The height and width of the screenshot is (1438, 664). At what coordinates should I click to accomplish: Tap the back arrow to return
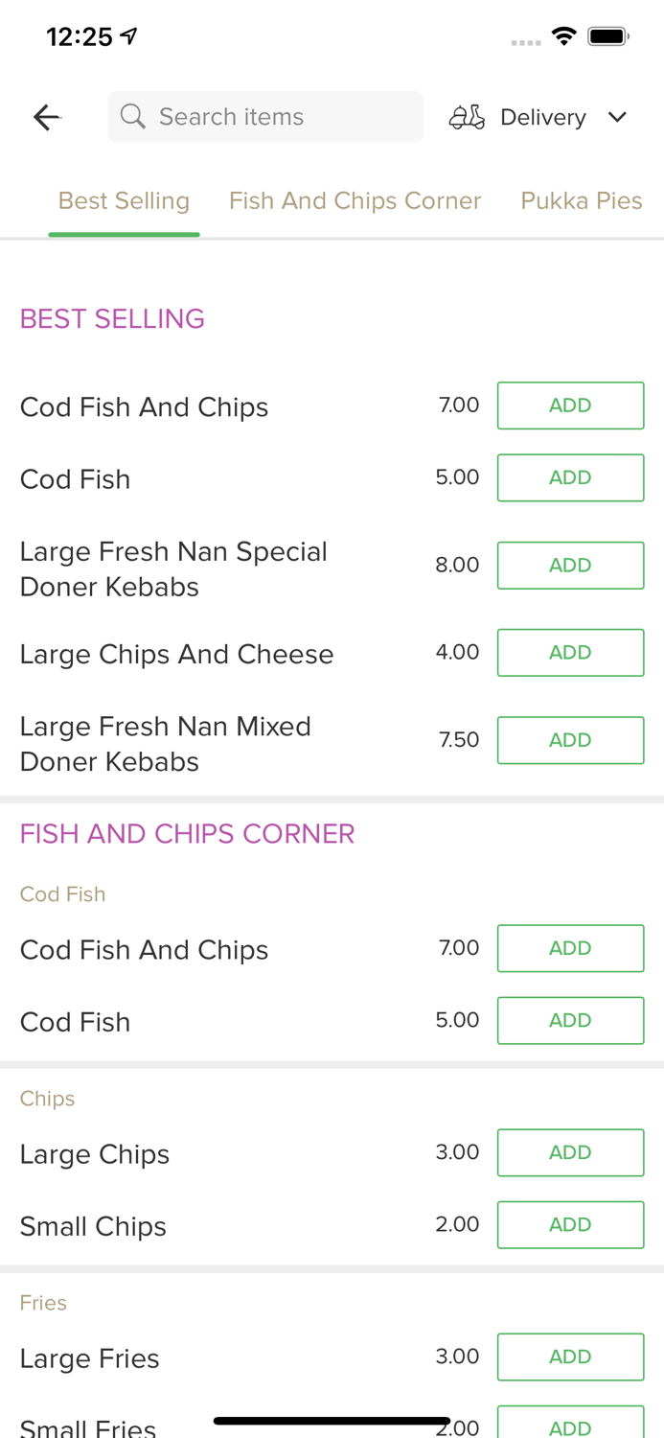tap(44, 116)
